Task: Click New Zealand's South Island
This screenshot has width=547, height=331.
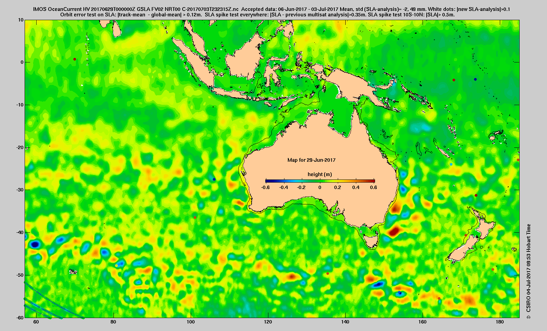Action: pyautogui.click(x=463, y=249)
